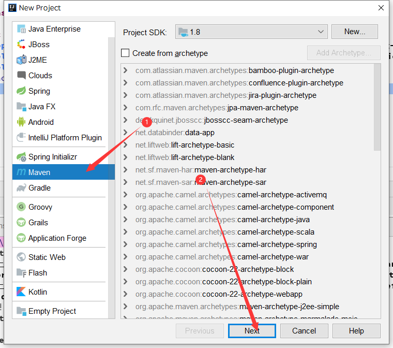Click the Grails icon
Viewport: 393px width, 348px height.
click(21, 223)
